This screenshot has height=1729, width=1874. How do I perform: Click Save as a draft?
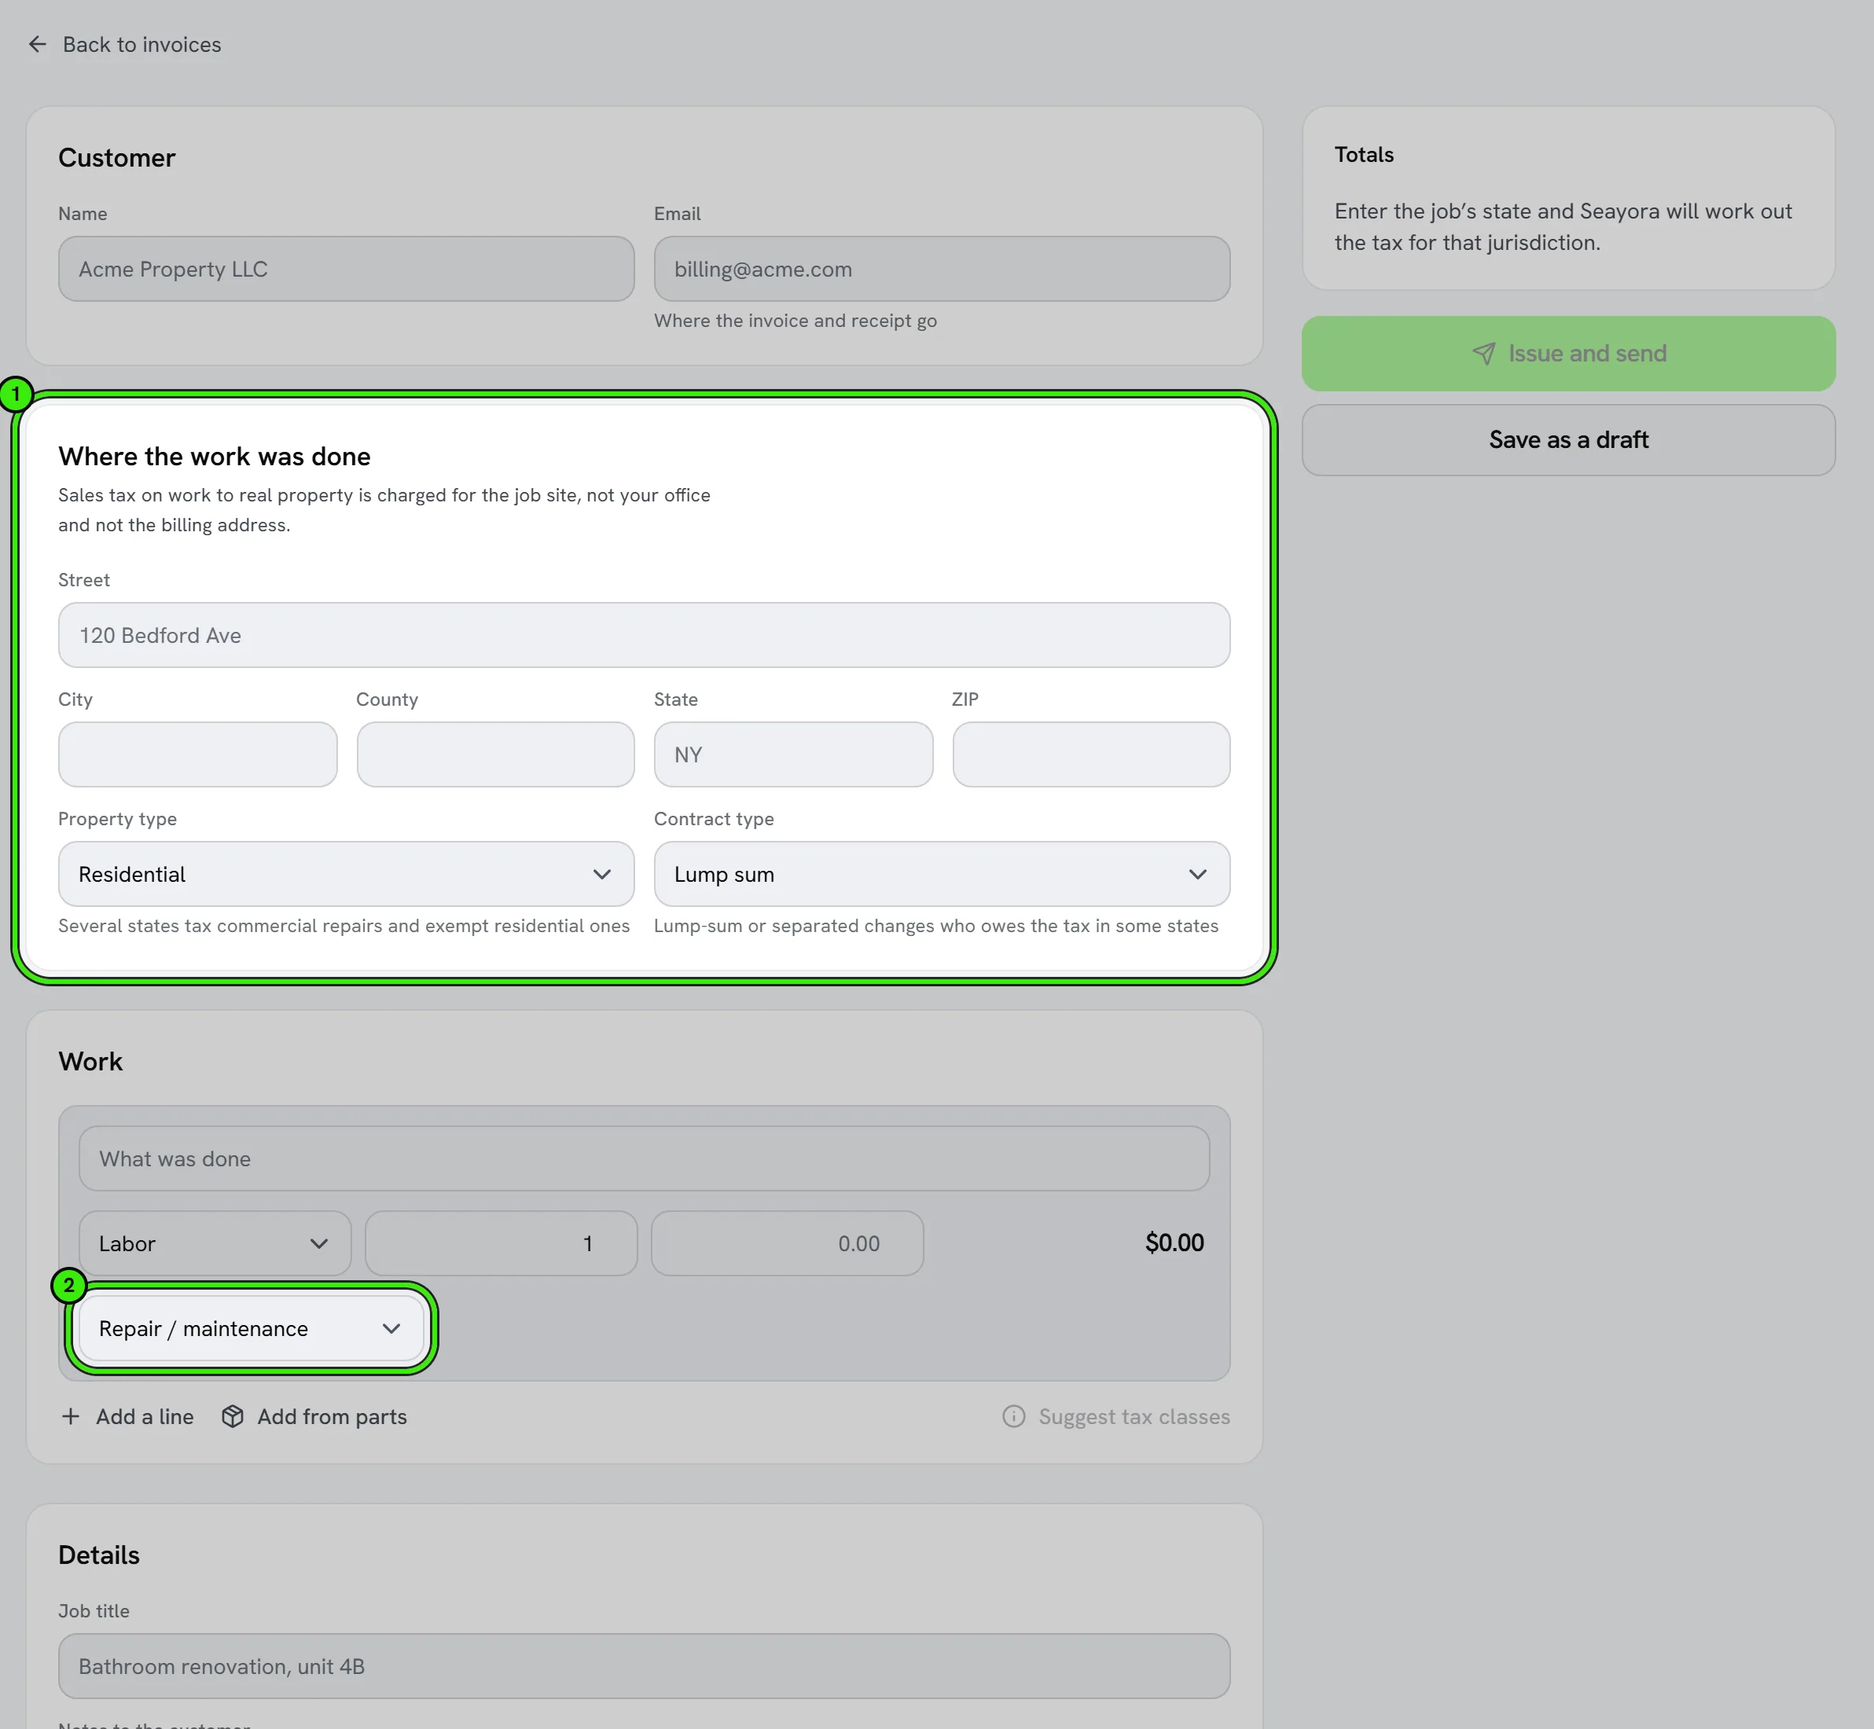(1568, 440)
